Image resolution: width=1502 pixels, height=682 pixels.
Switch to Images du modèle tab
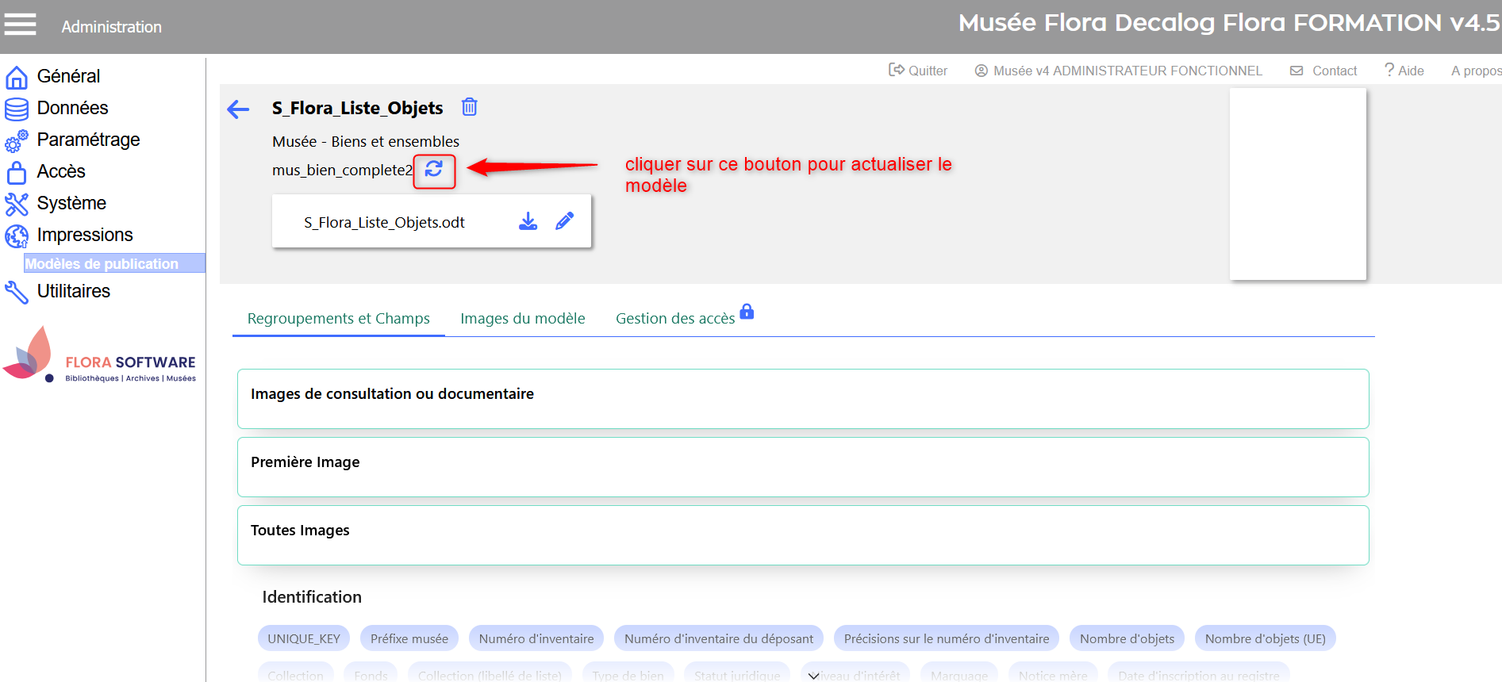522,319
